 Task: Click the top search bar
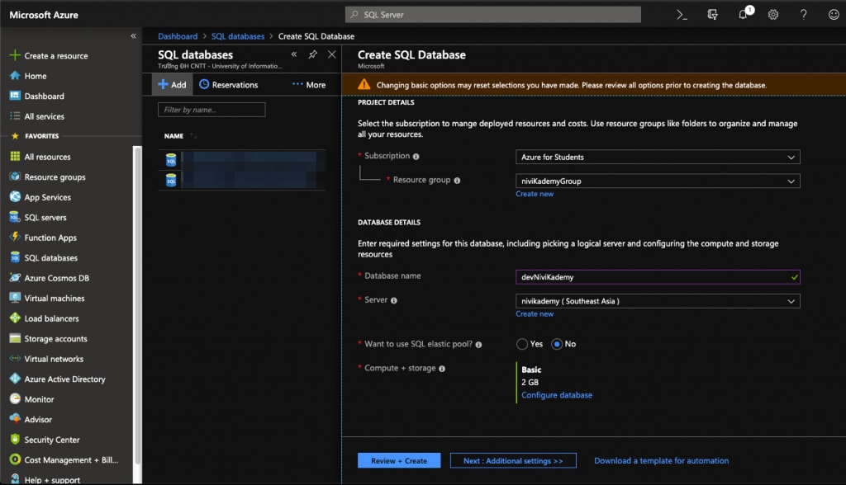point(493,15)
